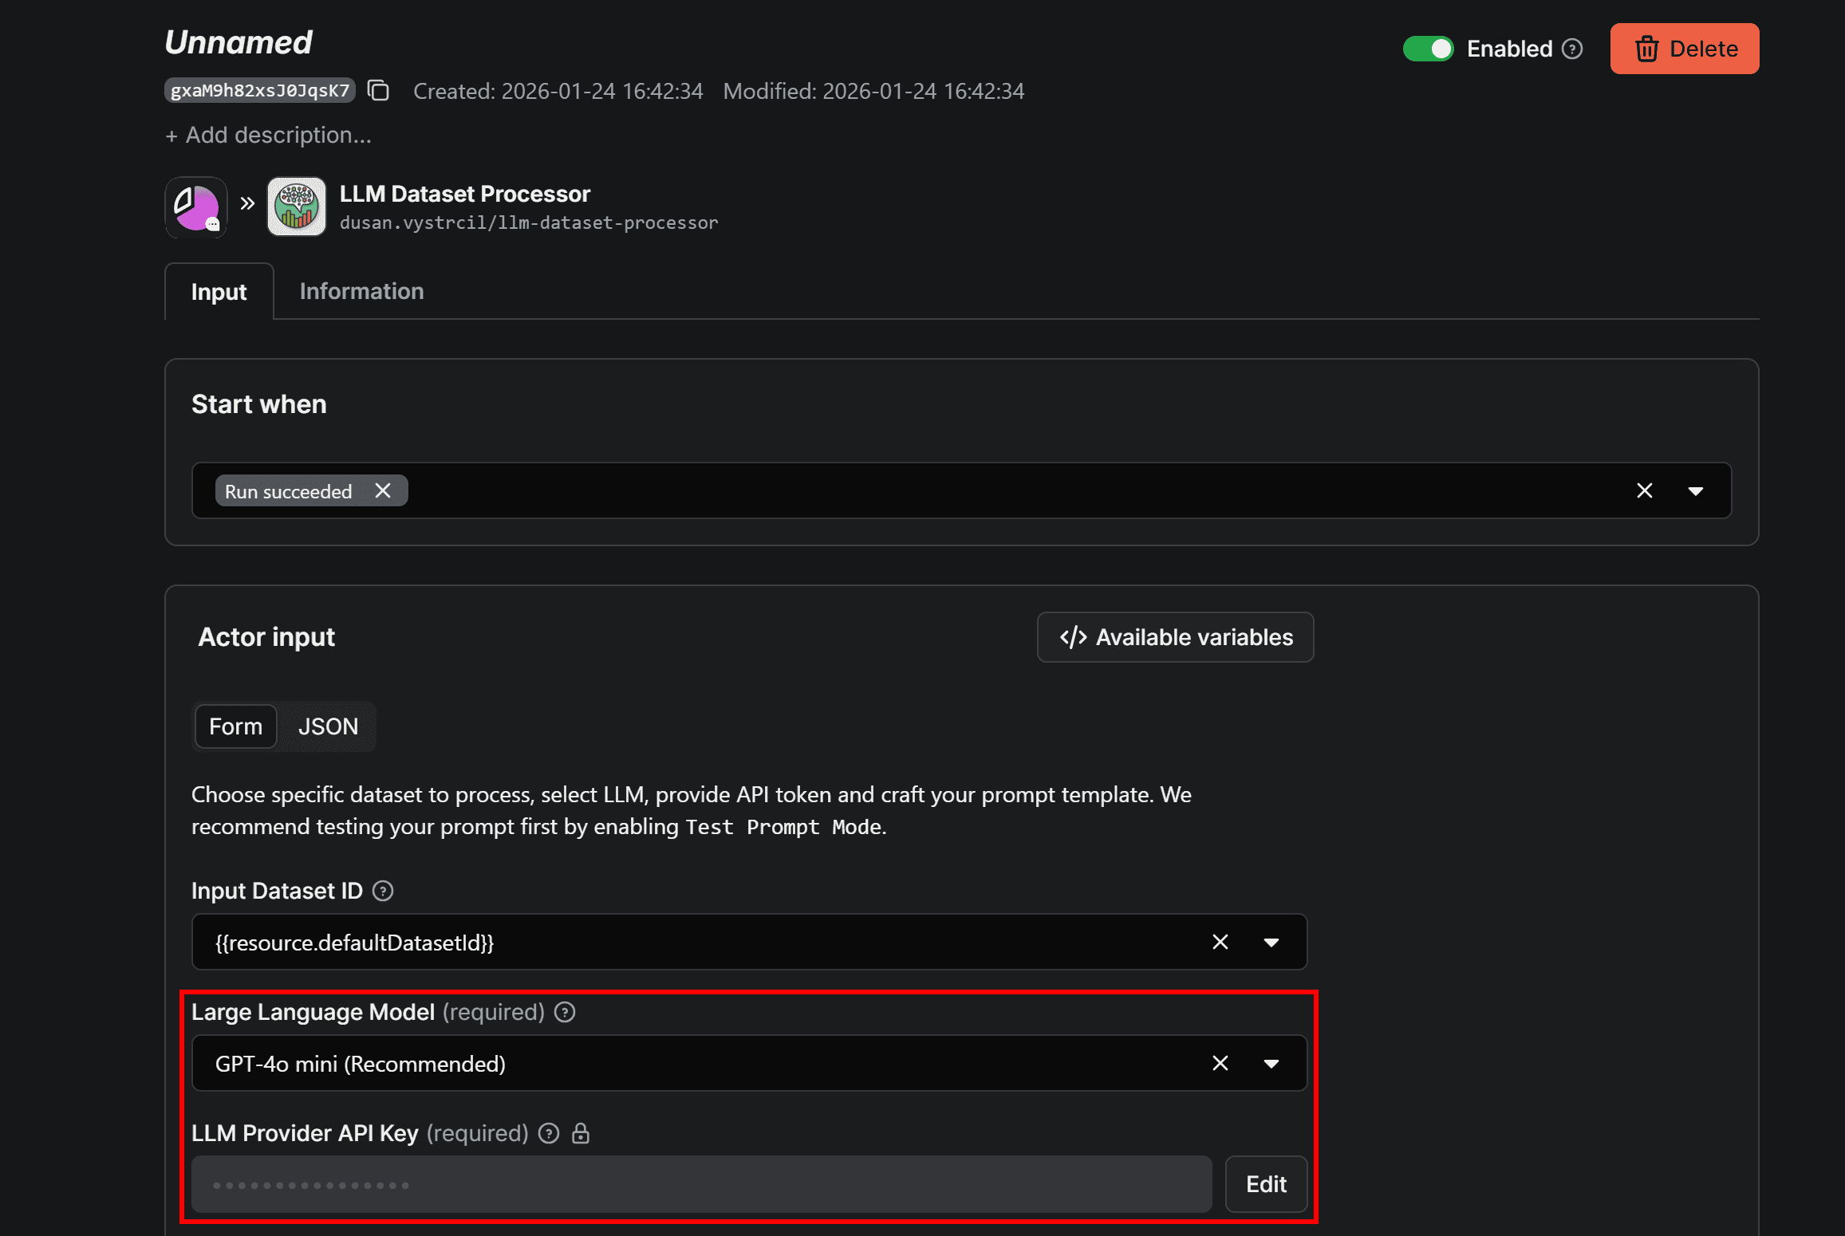The image size is (1845, 1236).
Task: Clear all Start when events
Action: pos(1645,491)
